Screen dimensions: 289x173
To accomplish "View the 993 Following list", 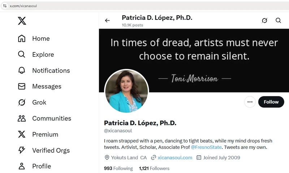I will tap(118, 168).
